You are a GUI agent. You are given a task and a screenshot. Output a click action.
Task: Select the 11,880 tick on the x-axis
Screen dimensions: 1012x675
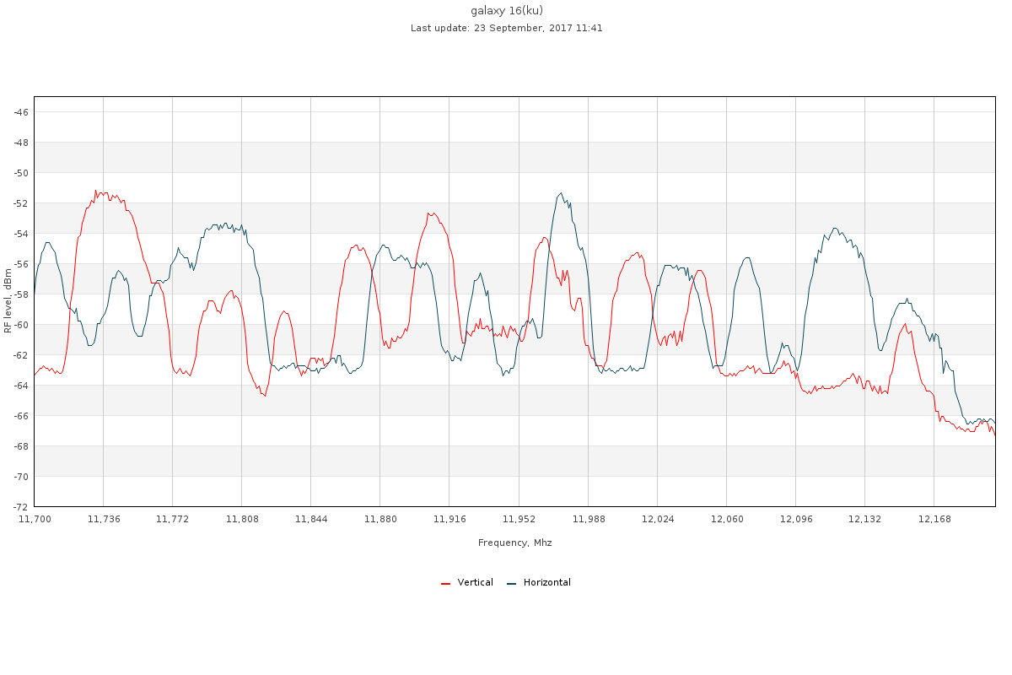380,519
